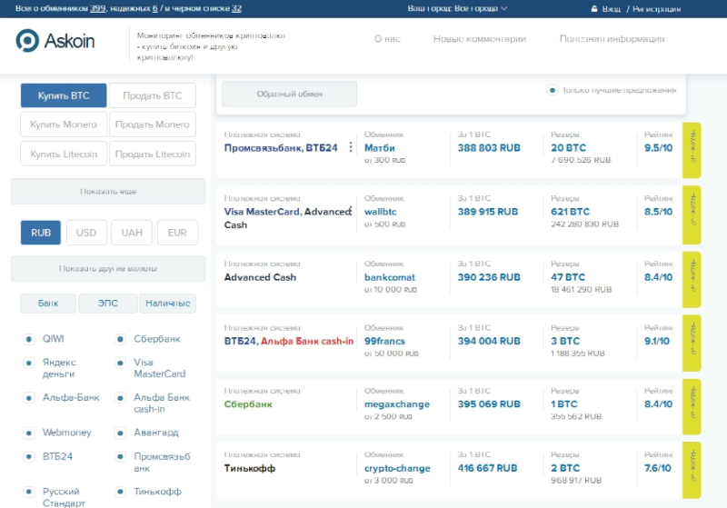727x508 pixels.
Task: Open the О нас menu item
Action: (387, 39)
